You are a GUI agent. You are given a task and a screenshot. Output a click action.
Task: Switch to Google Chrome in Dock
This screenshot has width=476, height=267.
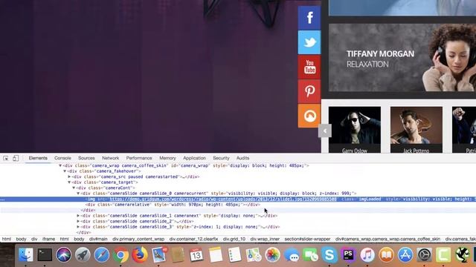tap(120, 255)
